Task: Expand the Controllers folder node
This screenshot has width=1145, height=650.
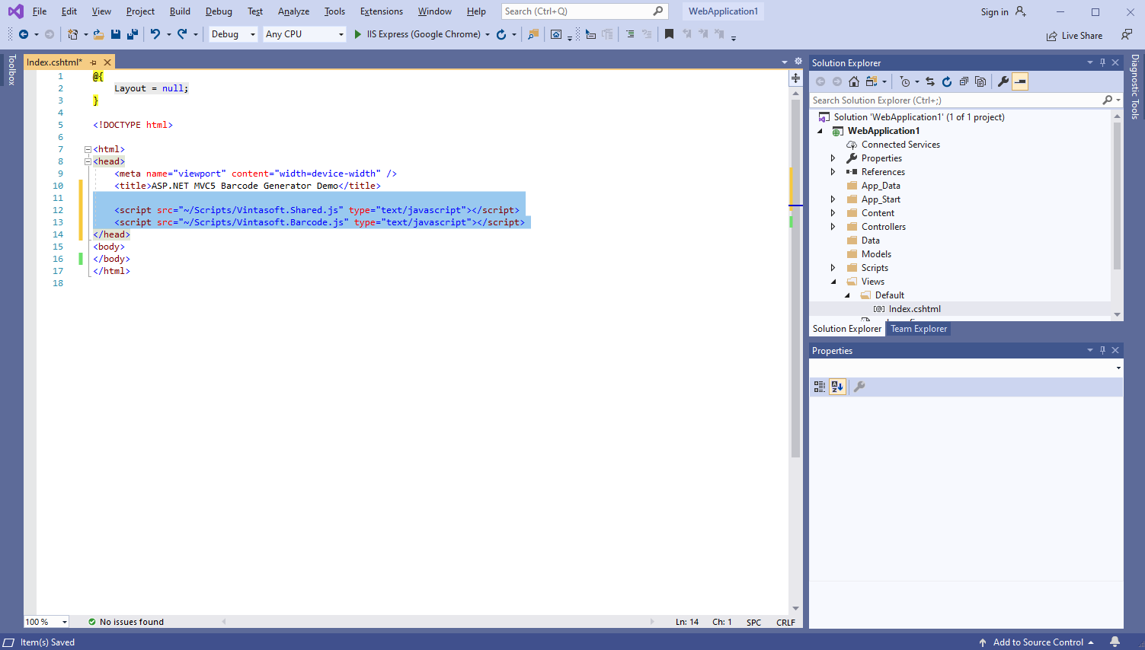Action: (x=833, y=227)
